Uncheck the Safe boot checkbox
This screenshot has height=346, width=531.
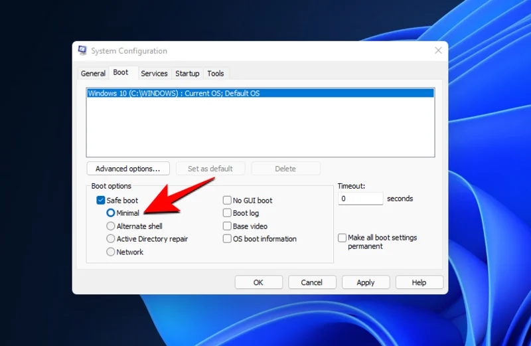101,201
